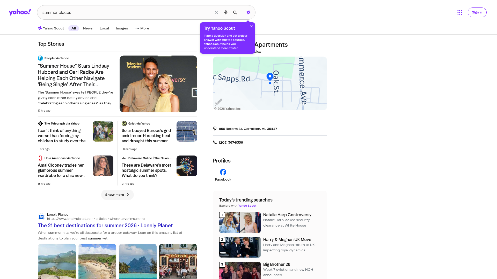This screenshot has height=279, width=497.
Task: Click the Hola Americas source icon
Action: pyautogui.click(x=40, y=158)
